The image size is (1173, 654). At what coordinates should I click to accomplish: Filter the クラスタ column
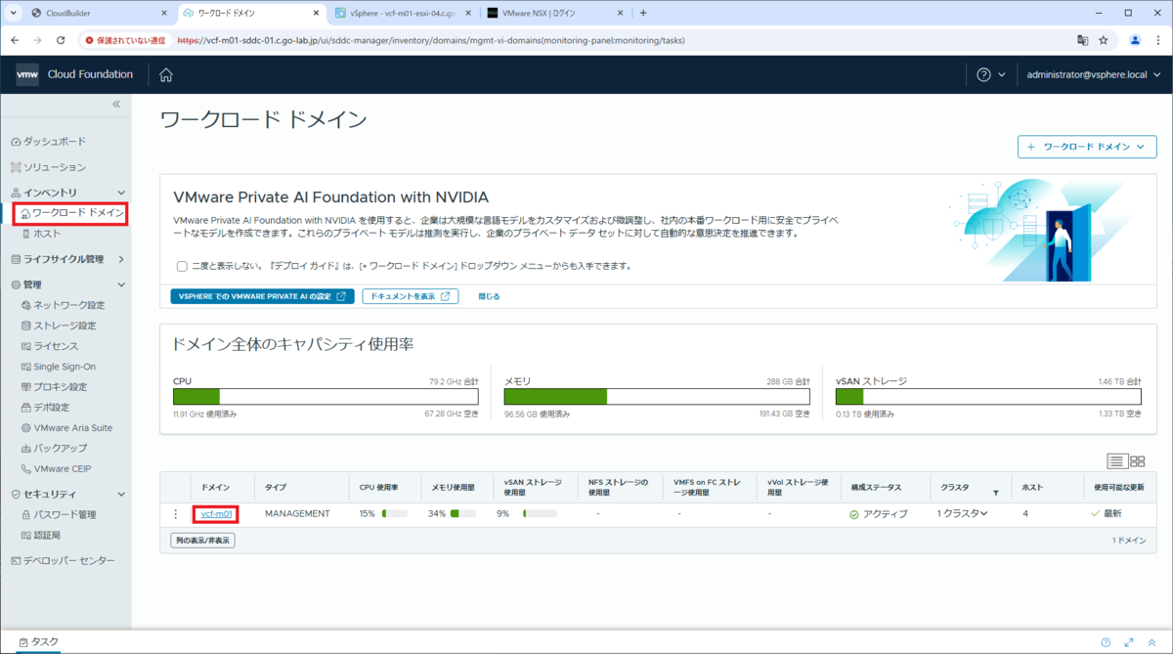(x=996, y=494)
